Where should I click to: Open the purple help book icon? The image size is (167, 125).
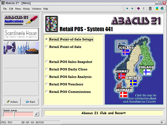coord(138,8)
